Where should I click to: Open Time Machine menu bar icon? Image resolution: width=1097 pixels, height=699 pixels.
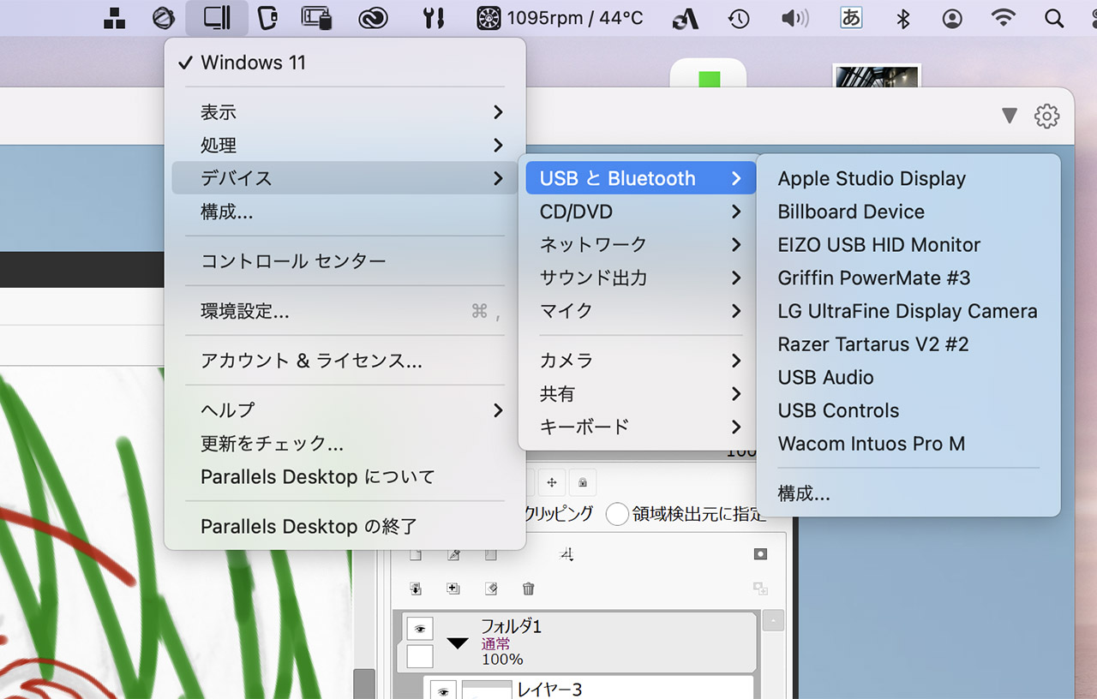click(x=739, y=18)
